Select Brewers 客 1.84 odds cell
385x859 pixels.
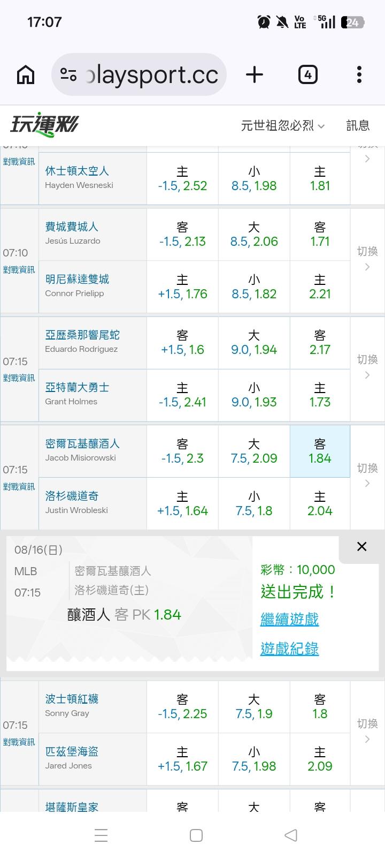pos(320,451)
